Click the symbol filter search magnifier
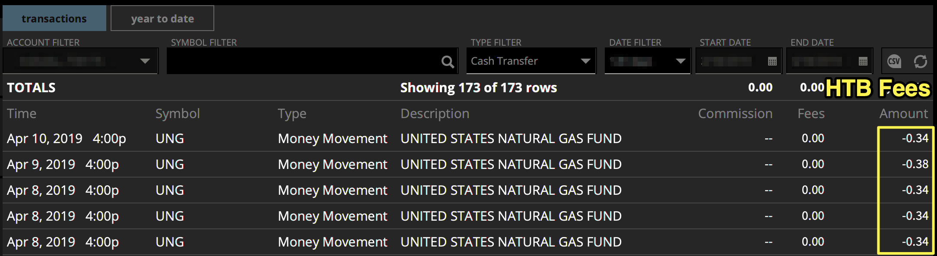Viewport: 937px width, 256px height. coord(448,62)
